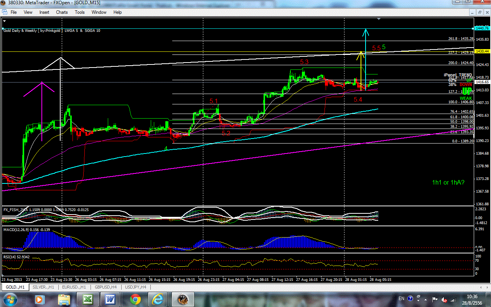Viewport: 491px width, 307px height.
Task: Click the 'Gold Daily & Weekly' indicator label
Action: coord(52,30)
